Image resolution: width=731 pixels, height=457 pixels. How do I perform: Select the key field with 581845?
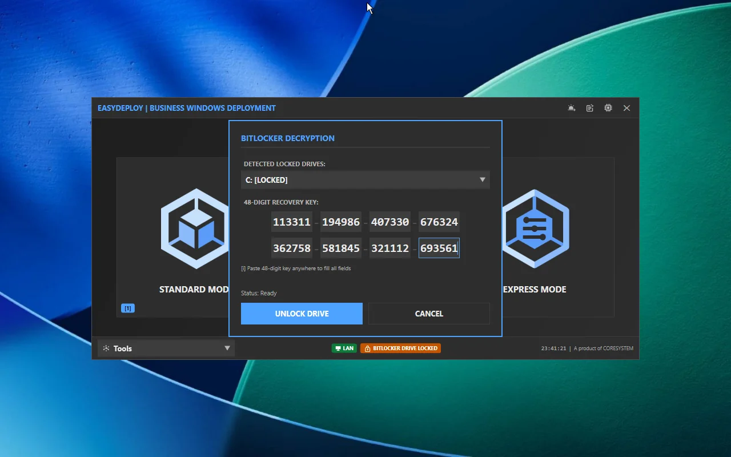click(341, 248)
